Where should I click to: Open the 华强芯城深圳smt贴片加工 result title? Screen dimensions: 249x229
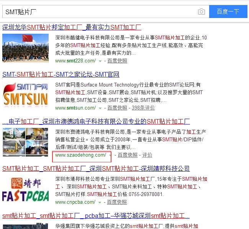tap(96, 216)
